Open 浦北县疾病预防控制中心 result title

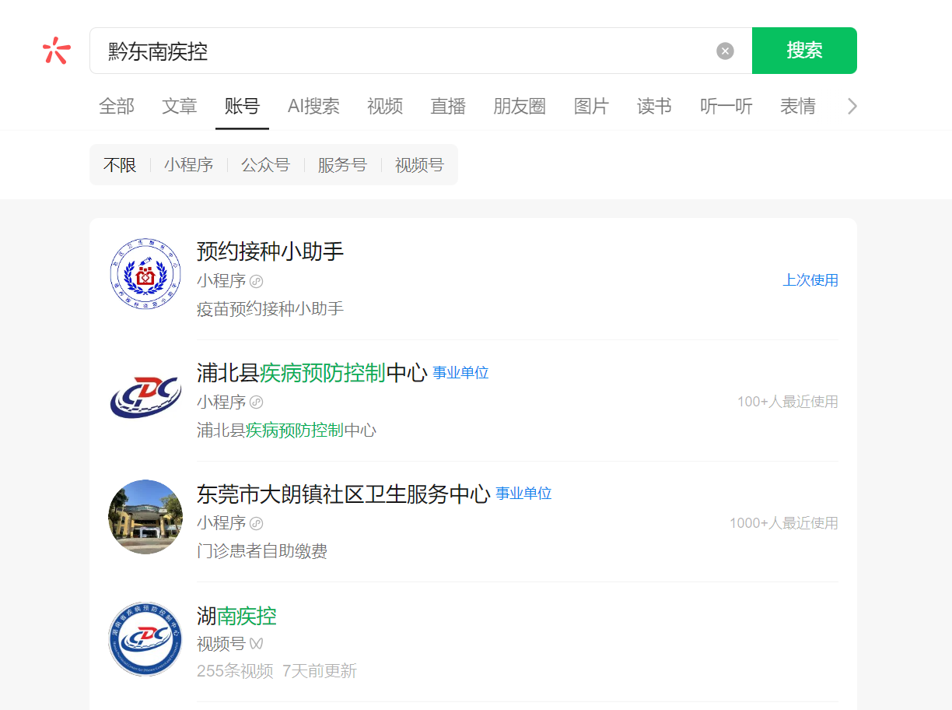click(312, 373)
